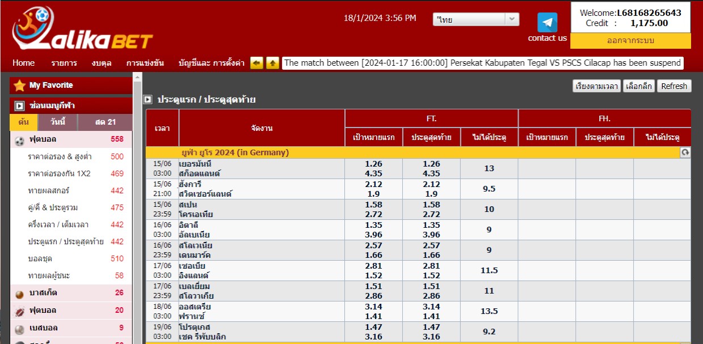Toggle the ประตูแรก / ประตูสุดท้าย panel arrow
The width and height of the screenshot is (703, 344).
[x=148, y=100]
